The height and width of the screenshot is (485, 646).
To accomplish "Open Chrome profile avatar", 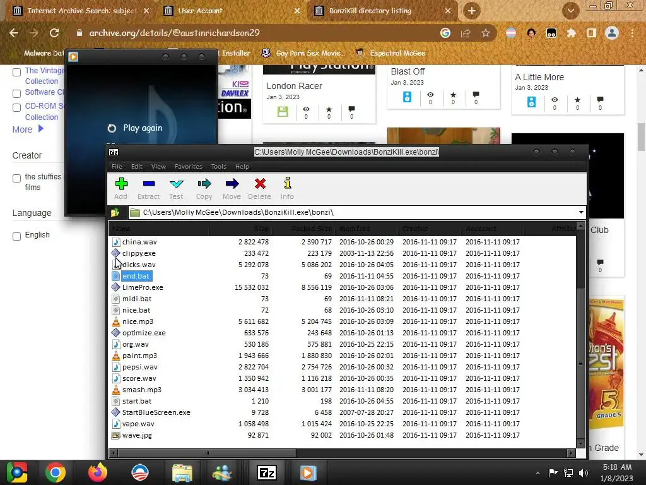I will pos(612,33).
